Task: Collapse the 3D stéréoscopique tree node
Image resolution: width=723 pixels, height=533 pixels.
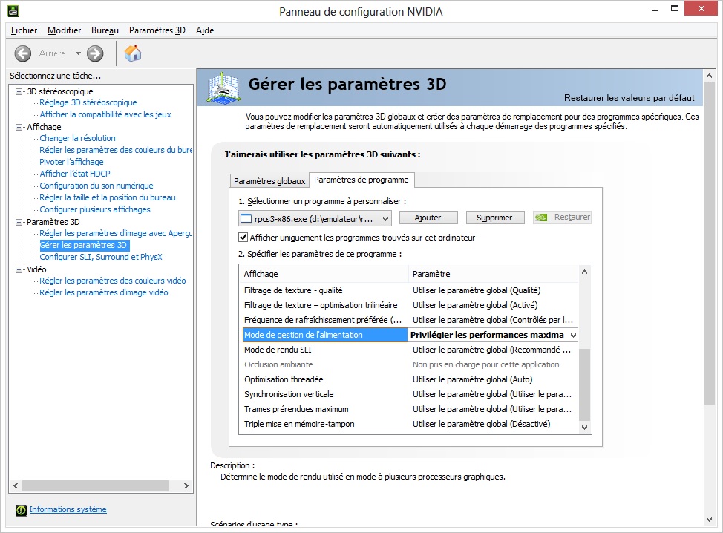Action: (19, 91)
